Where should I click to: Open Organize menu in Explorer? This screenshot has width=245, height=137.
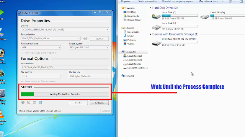point(127,1)
